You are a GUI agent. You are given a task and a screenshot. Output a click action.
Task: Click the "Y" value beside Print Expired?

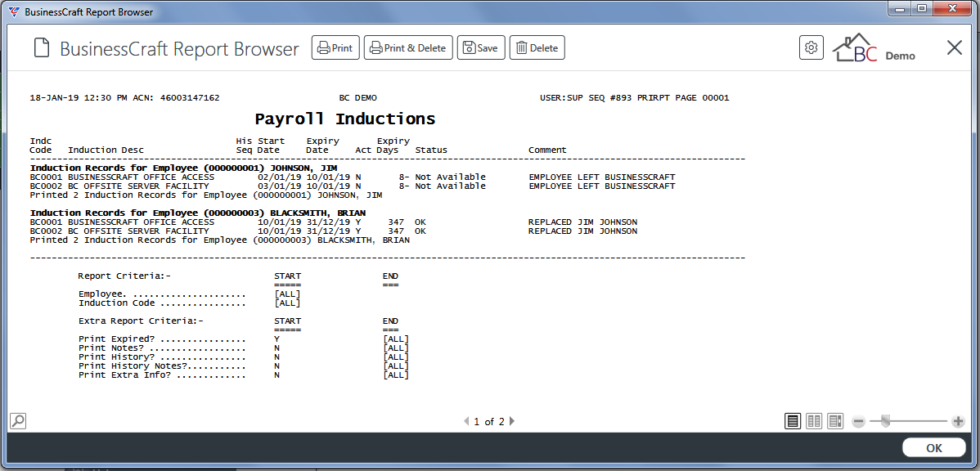pos(276,339)
